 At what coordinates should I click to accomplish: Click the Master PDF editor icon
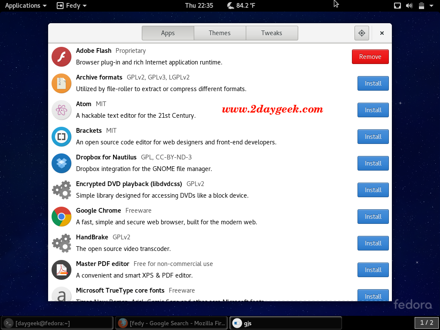[61, 270]
